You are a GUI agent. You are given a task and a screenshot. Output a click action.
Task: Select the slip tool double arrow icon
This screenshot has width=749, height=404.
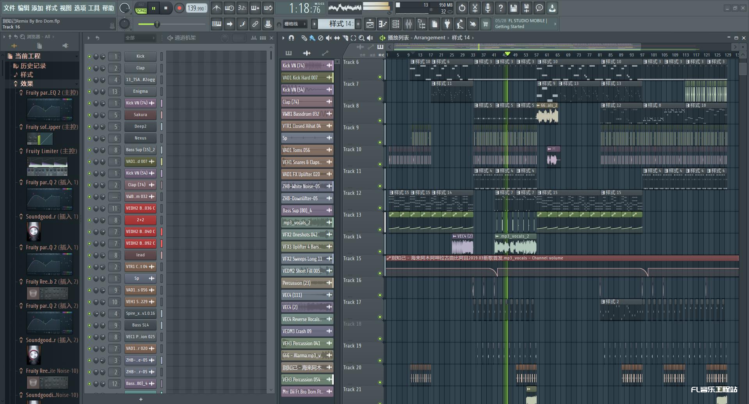coord(337,38)
